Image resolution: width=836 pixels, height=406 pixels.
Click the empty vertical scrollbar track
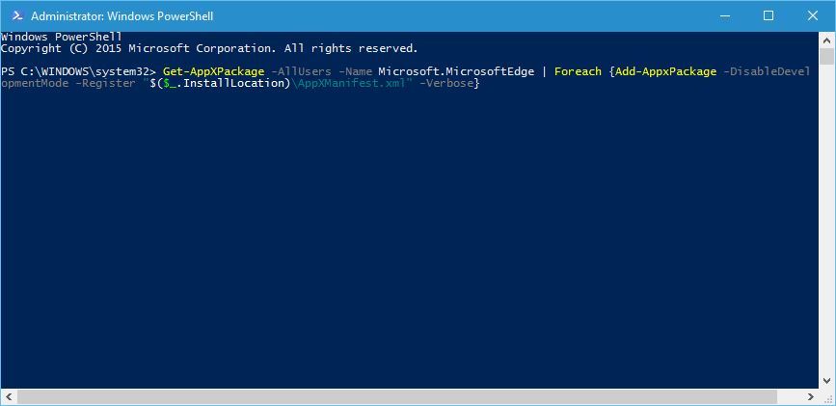tap(827, 219)
